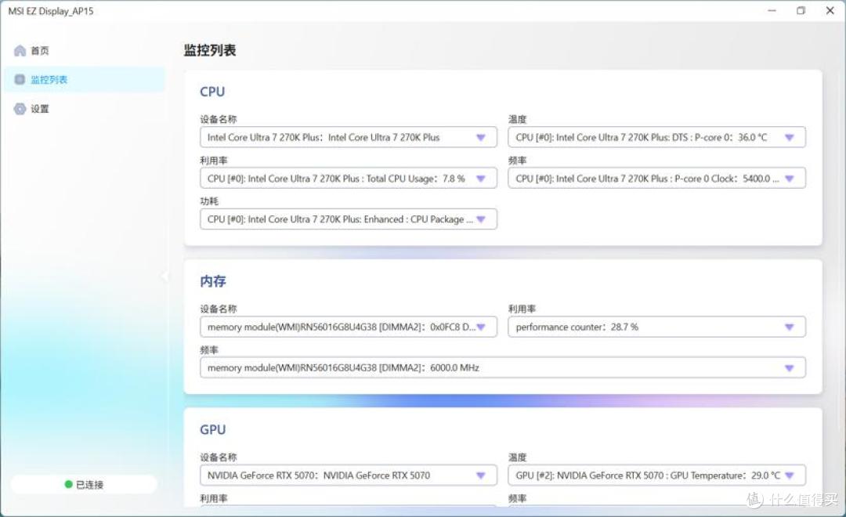Viewport: 846px width, 517px height.
Task: Click the 温度 label in GPU section
Action: tap(518, 457)
